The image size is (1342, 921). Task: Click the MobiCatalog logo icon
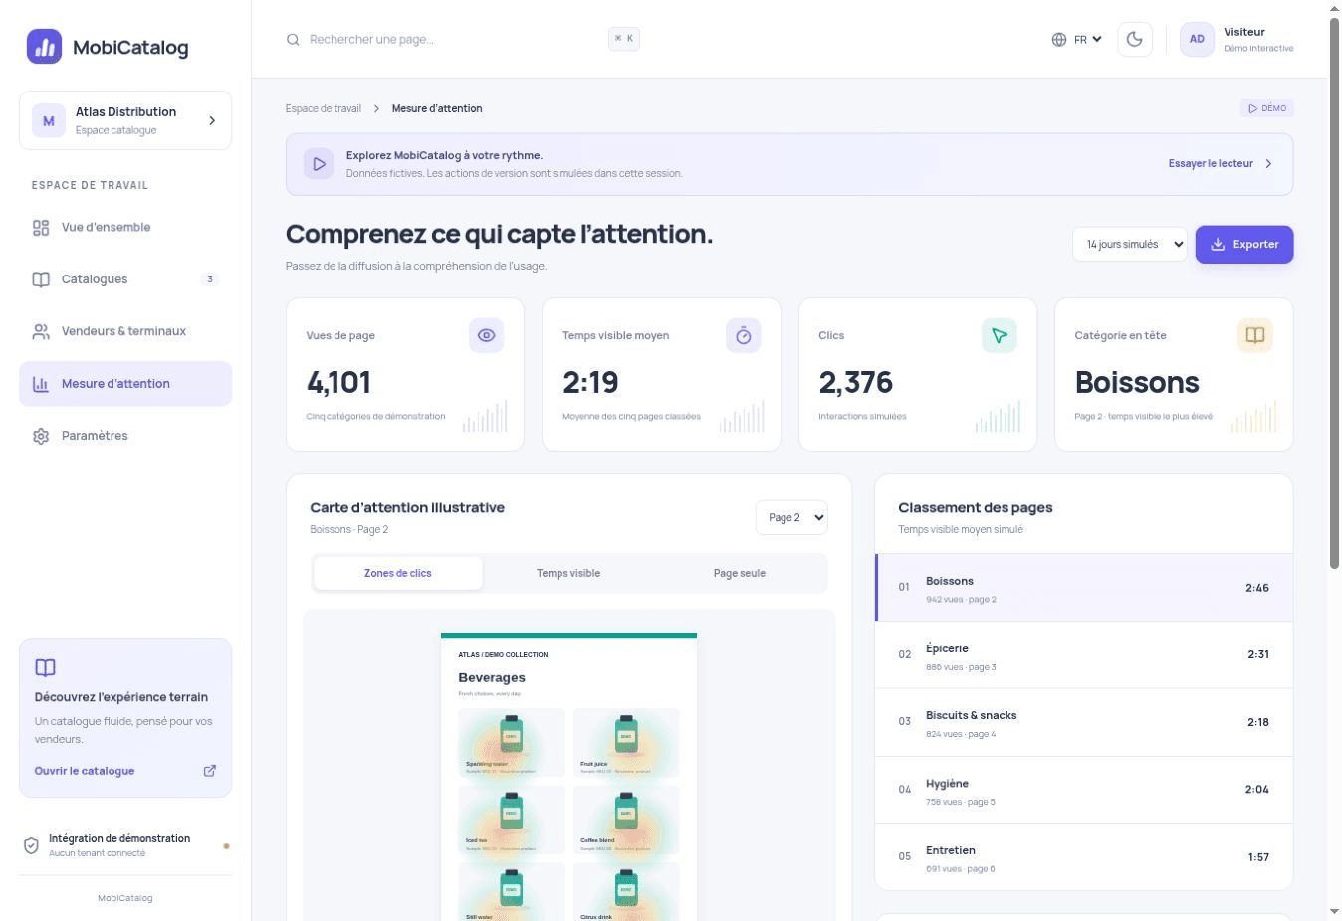point(44,47)
